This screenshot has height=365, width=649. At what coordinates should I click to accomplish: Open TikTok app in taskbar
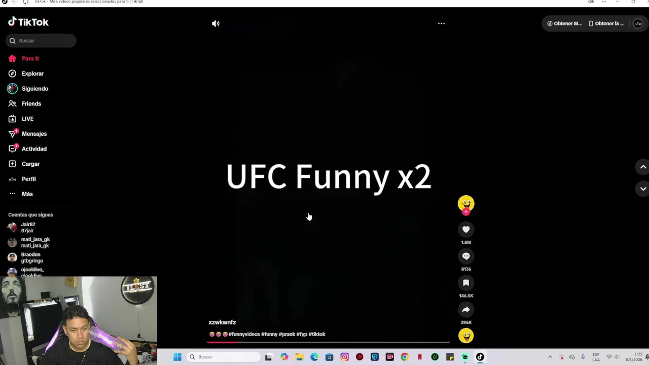tap(480, 357)
